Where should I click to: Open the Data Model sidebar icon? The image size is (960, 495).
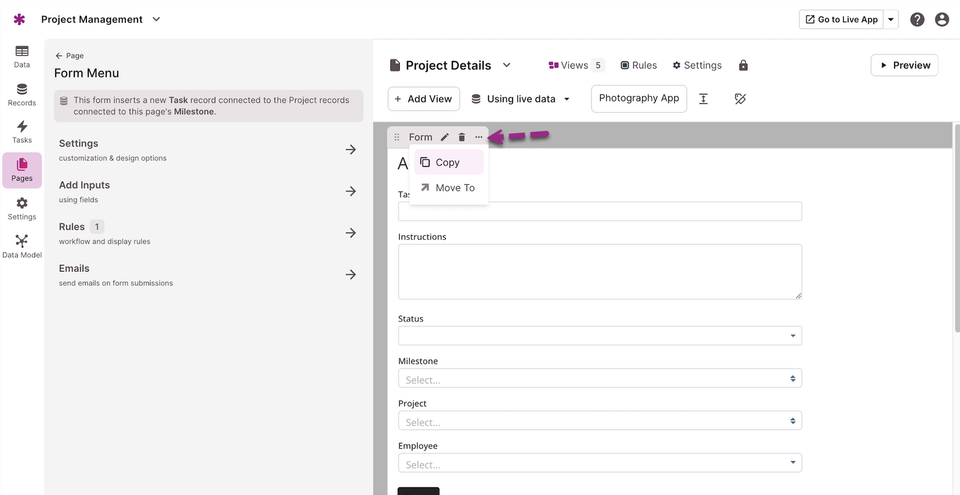pos(22,246)
